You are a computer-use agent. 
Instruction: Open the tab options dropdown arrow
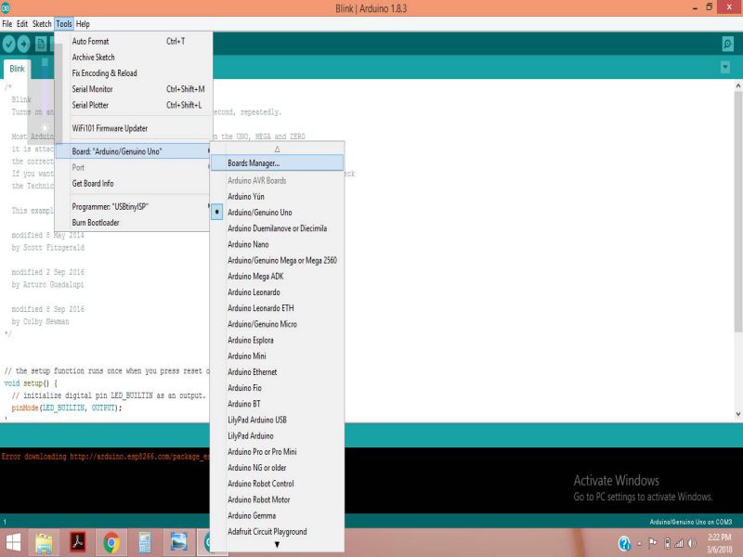point(725,67)
